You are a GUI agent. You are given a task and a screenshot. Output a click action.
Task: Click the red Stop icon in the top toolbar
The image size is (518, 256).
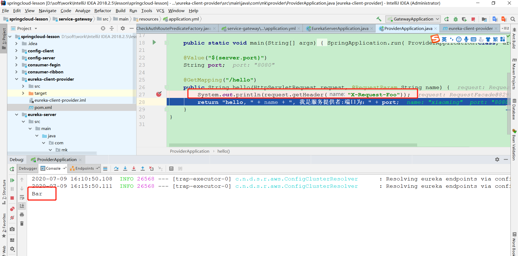[473, 19]
